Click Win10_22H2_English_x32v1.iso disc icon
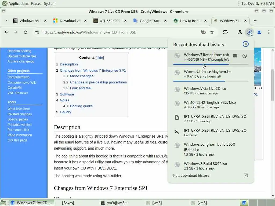Image resolution: width=275 pixels, height=206 pixels. 177,103
